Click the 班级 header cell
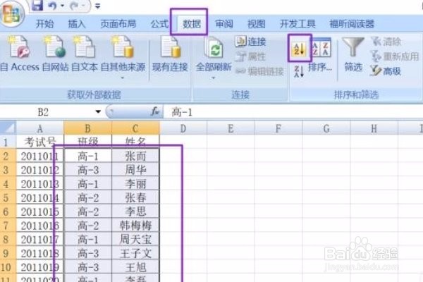The width and height of the screenshot is (423, 282). click(87, 142)
